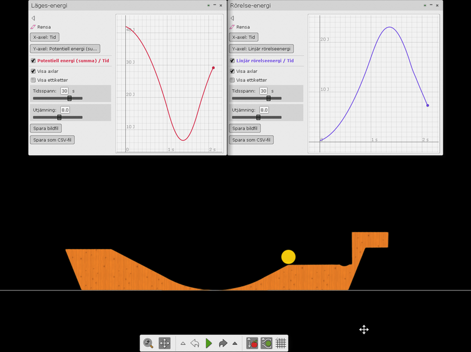Redo with the right curved arrow

coord(223,343)
